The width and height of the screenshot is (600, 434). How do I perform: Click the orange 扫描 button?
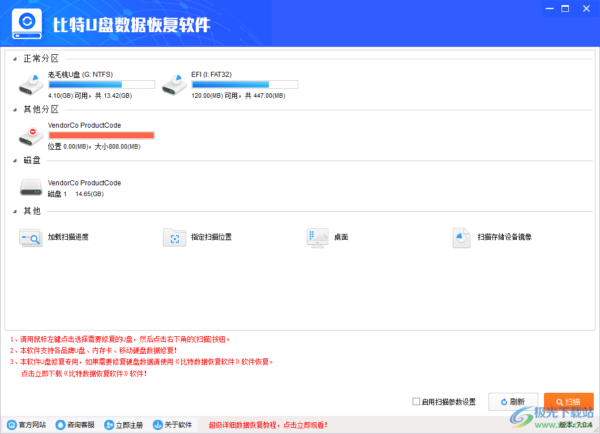[x=569, y=402]
